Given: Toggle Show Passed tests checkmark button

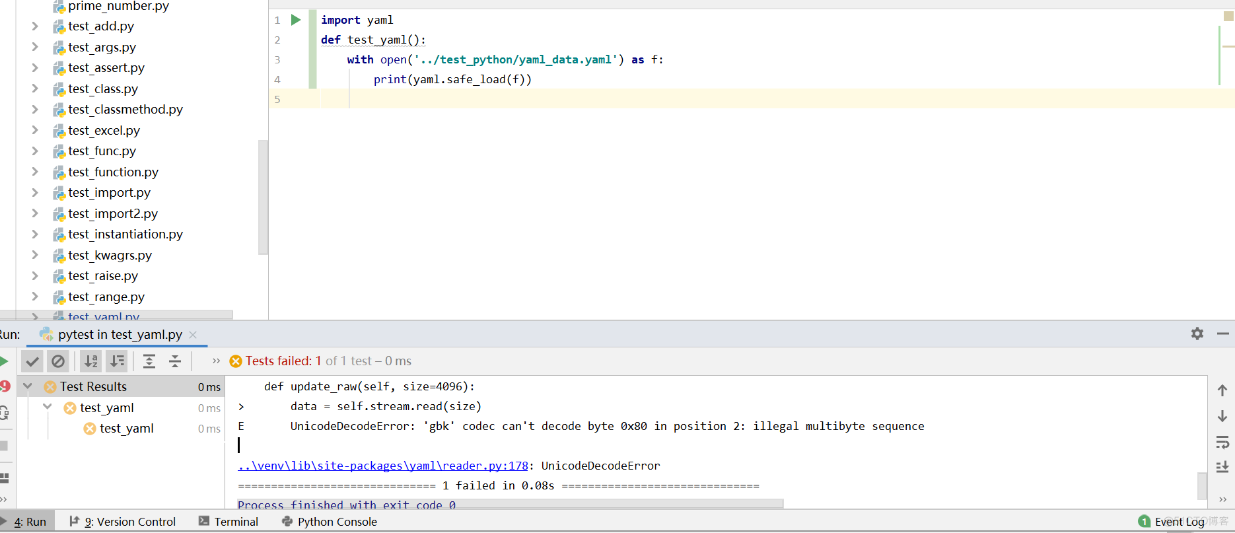Looking at the screenshot, I should [32, 361].
